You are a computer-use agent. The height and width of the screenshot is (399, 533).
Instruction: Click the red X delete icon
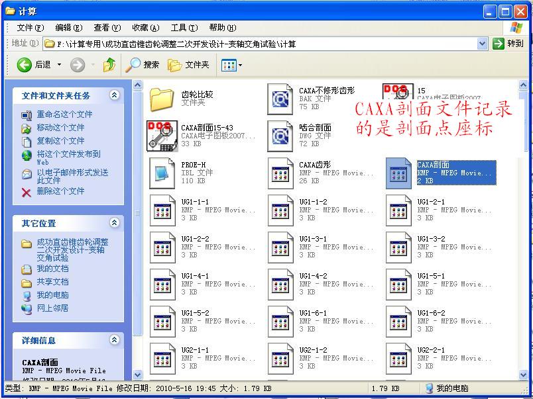click(26, 193)
